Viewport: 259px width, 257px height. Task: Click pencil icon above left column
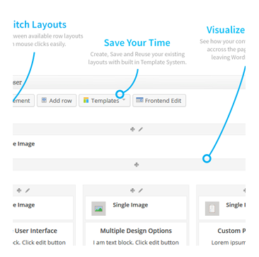coord(28,190)
